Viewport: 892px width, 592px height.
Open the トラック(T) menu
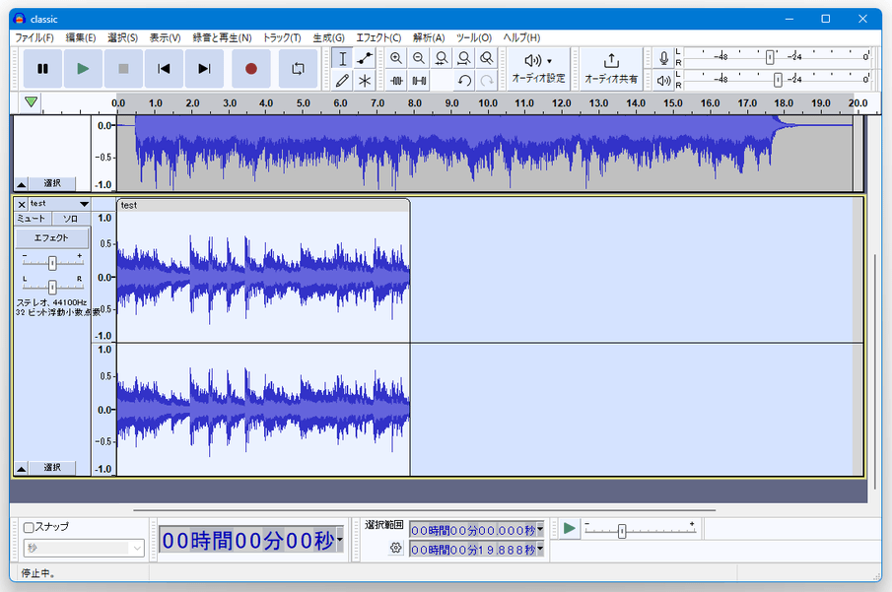tap(282, 37)
